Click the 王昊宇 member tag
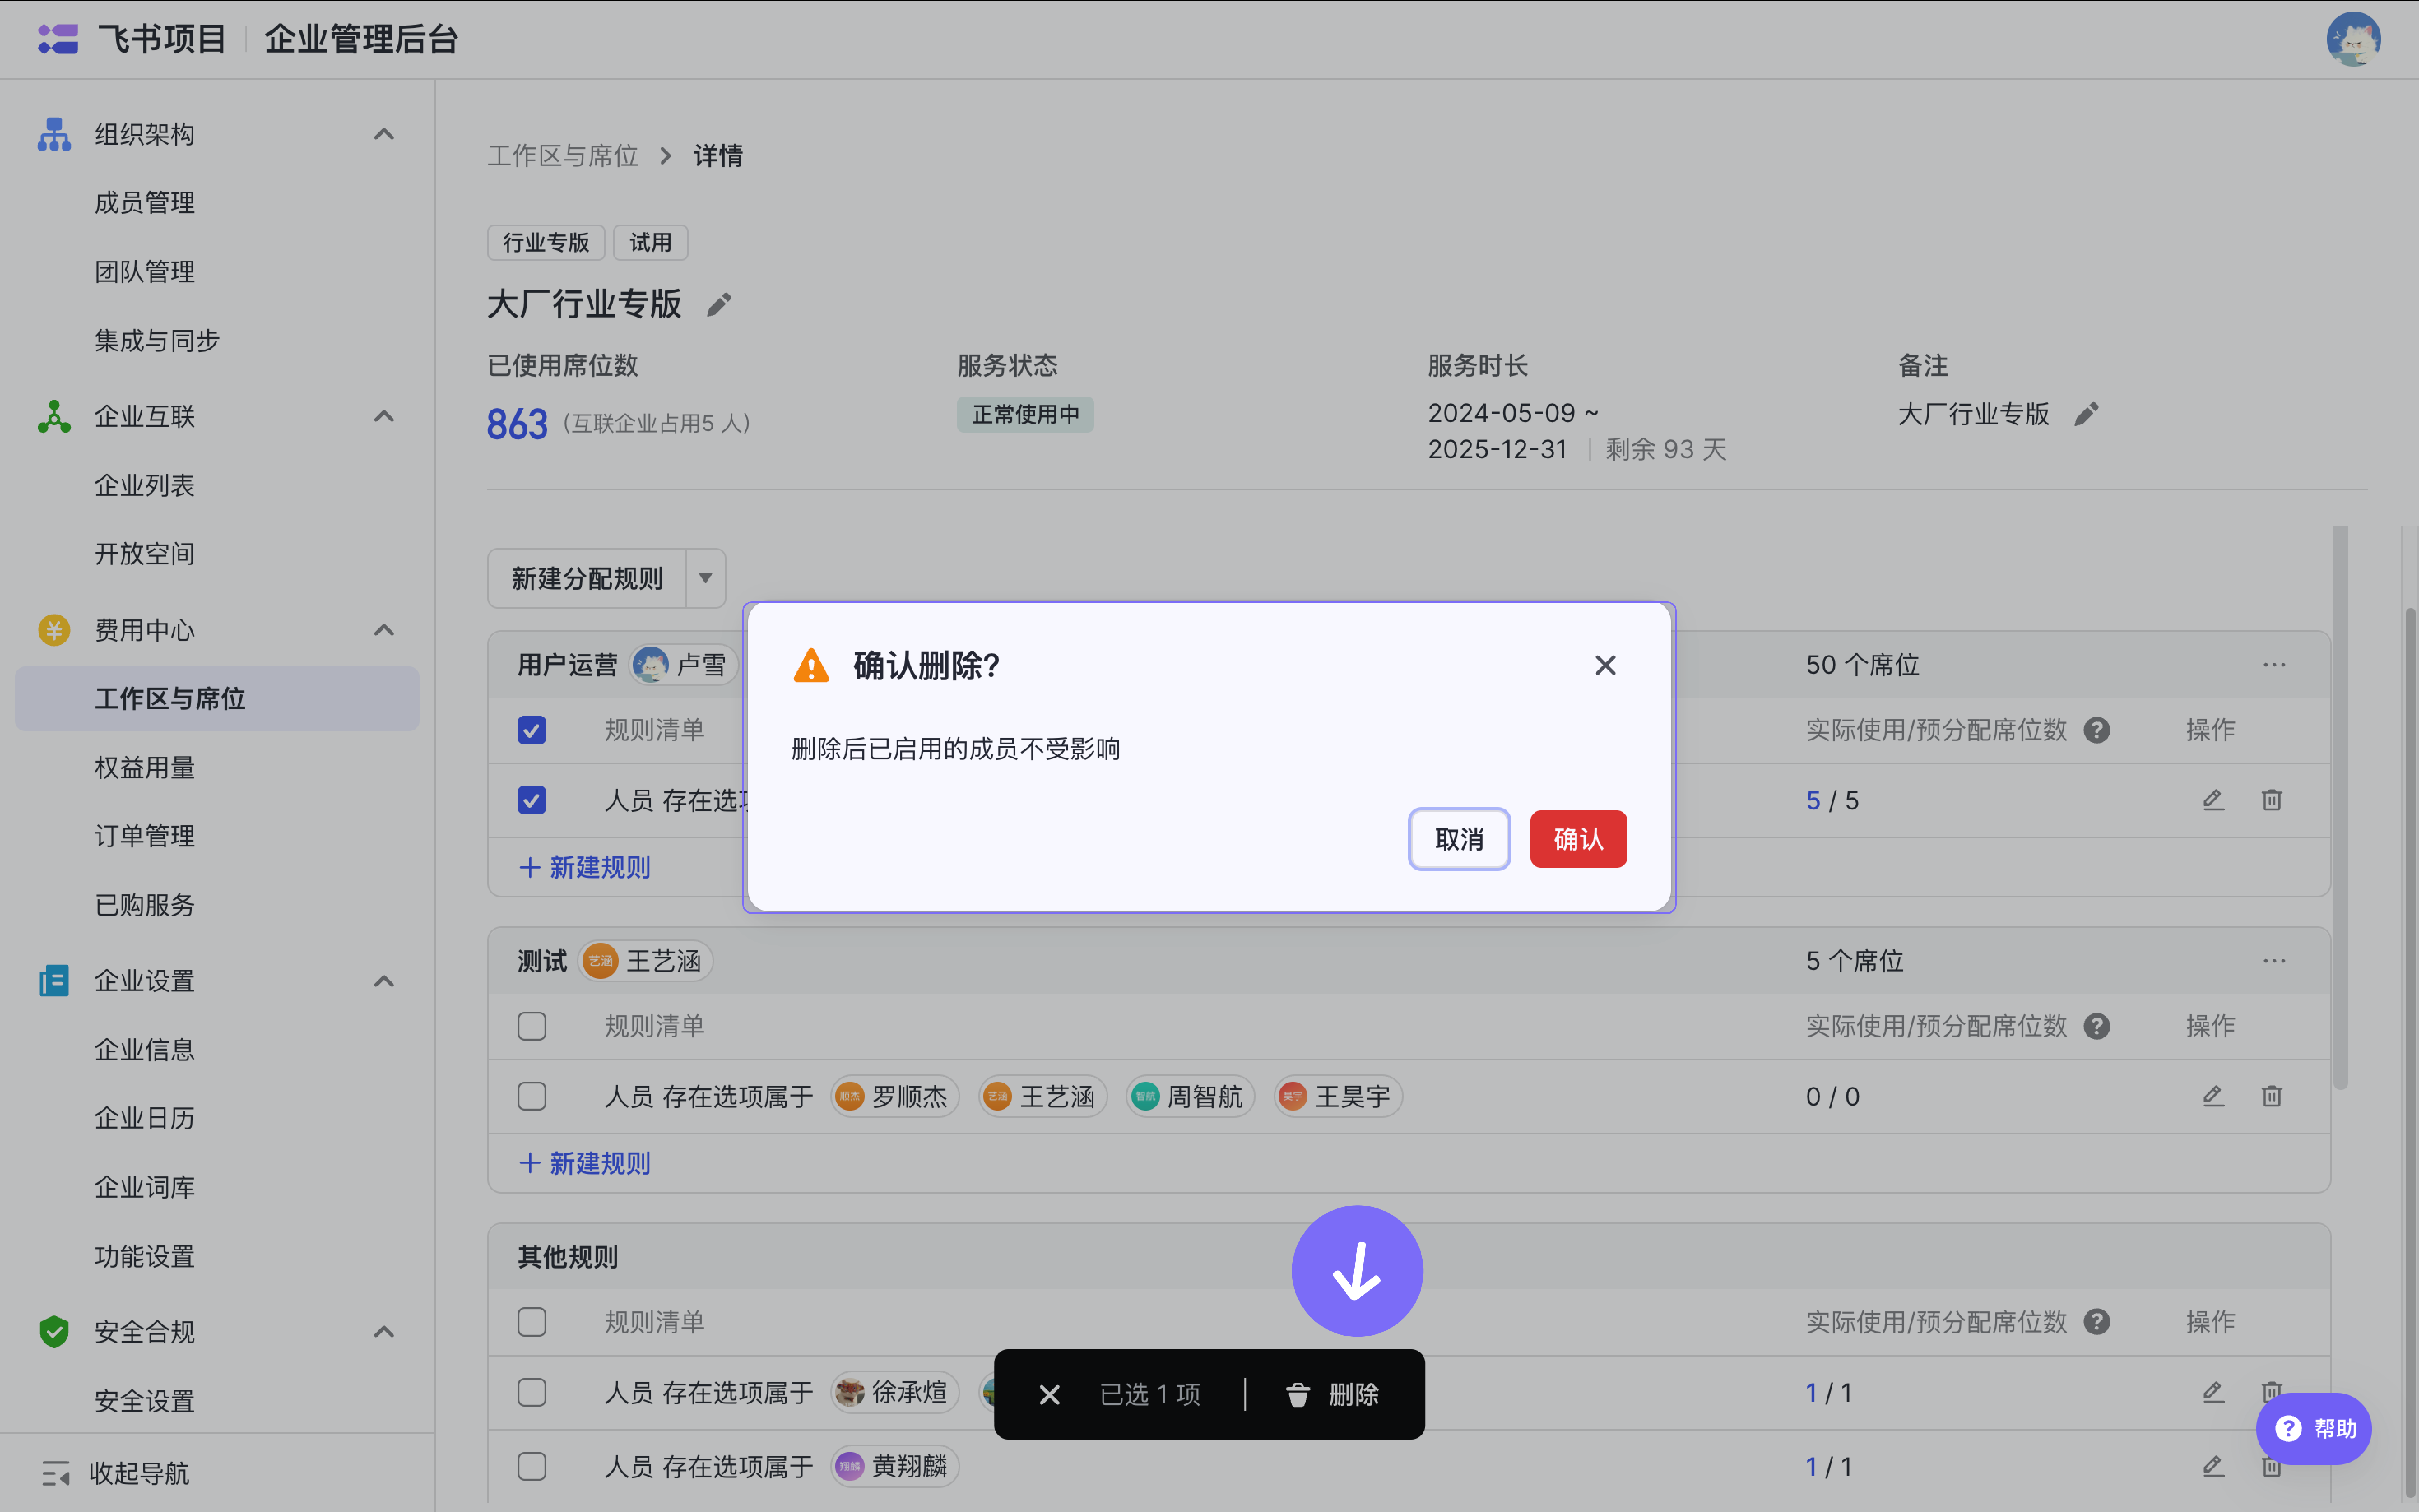 pyautogui.click(x=1338, y=1096)
